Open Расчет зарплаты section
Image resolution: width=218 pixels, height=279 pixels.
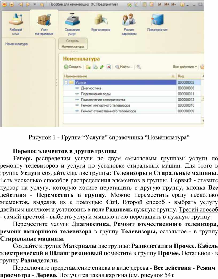point(129,24)
